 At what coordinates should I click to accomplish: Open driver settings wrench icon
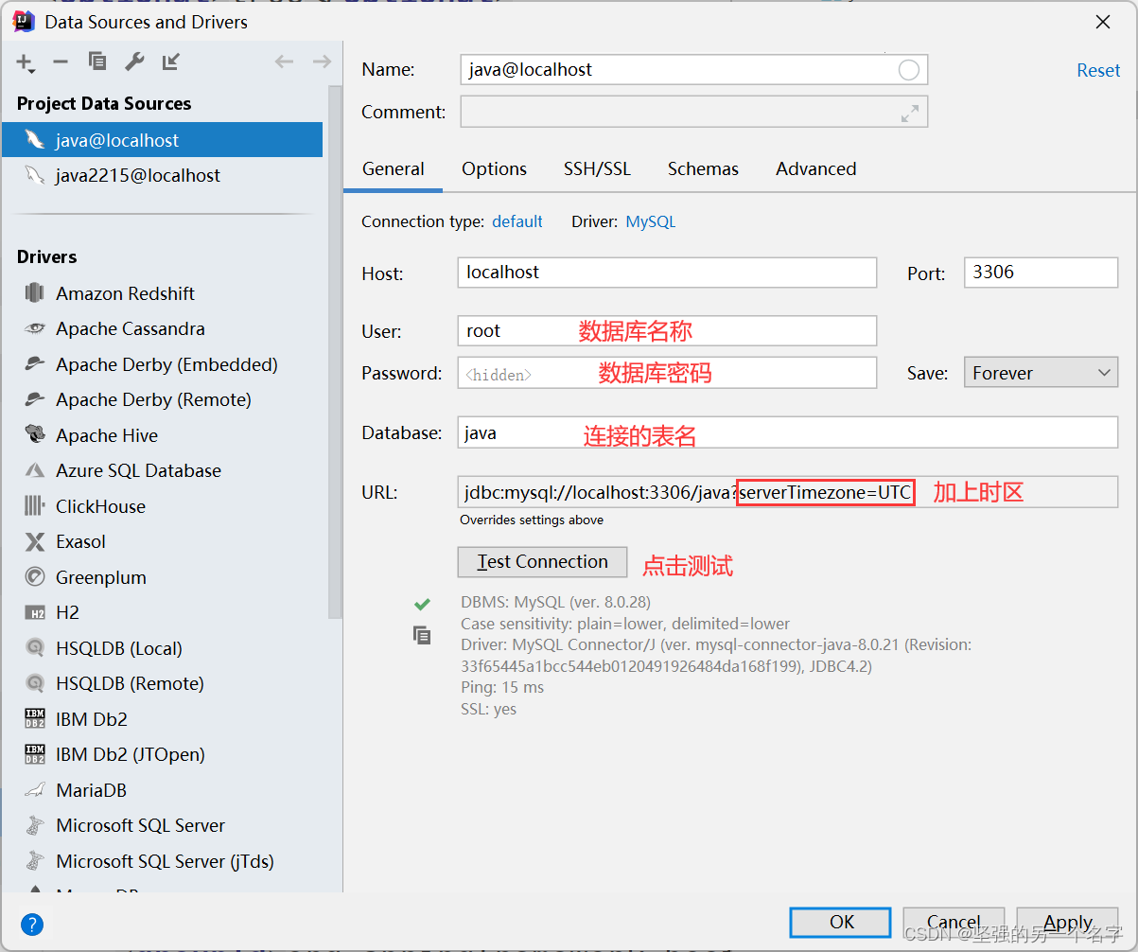(x=134, y=62)
